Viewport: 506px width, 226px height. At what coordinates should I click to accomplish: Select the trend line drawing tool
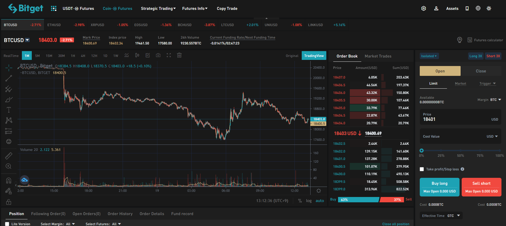pyautogui.click(x=9, y=78)
